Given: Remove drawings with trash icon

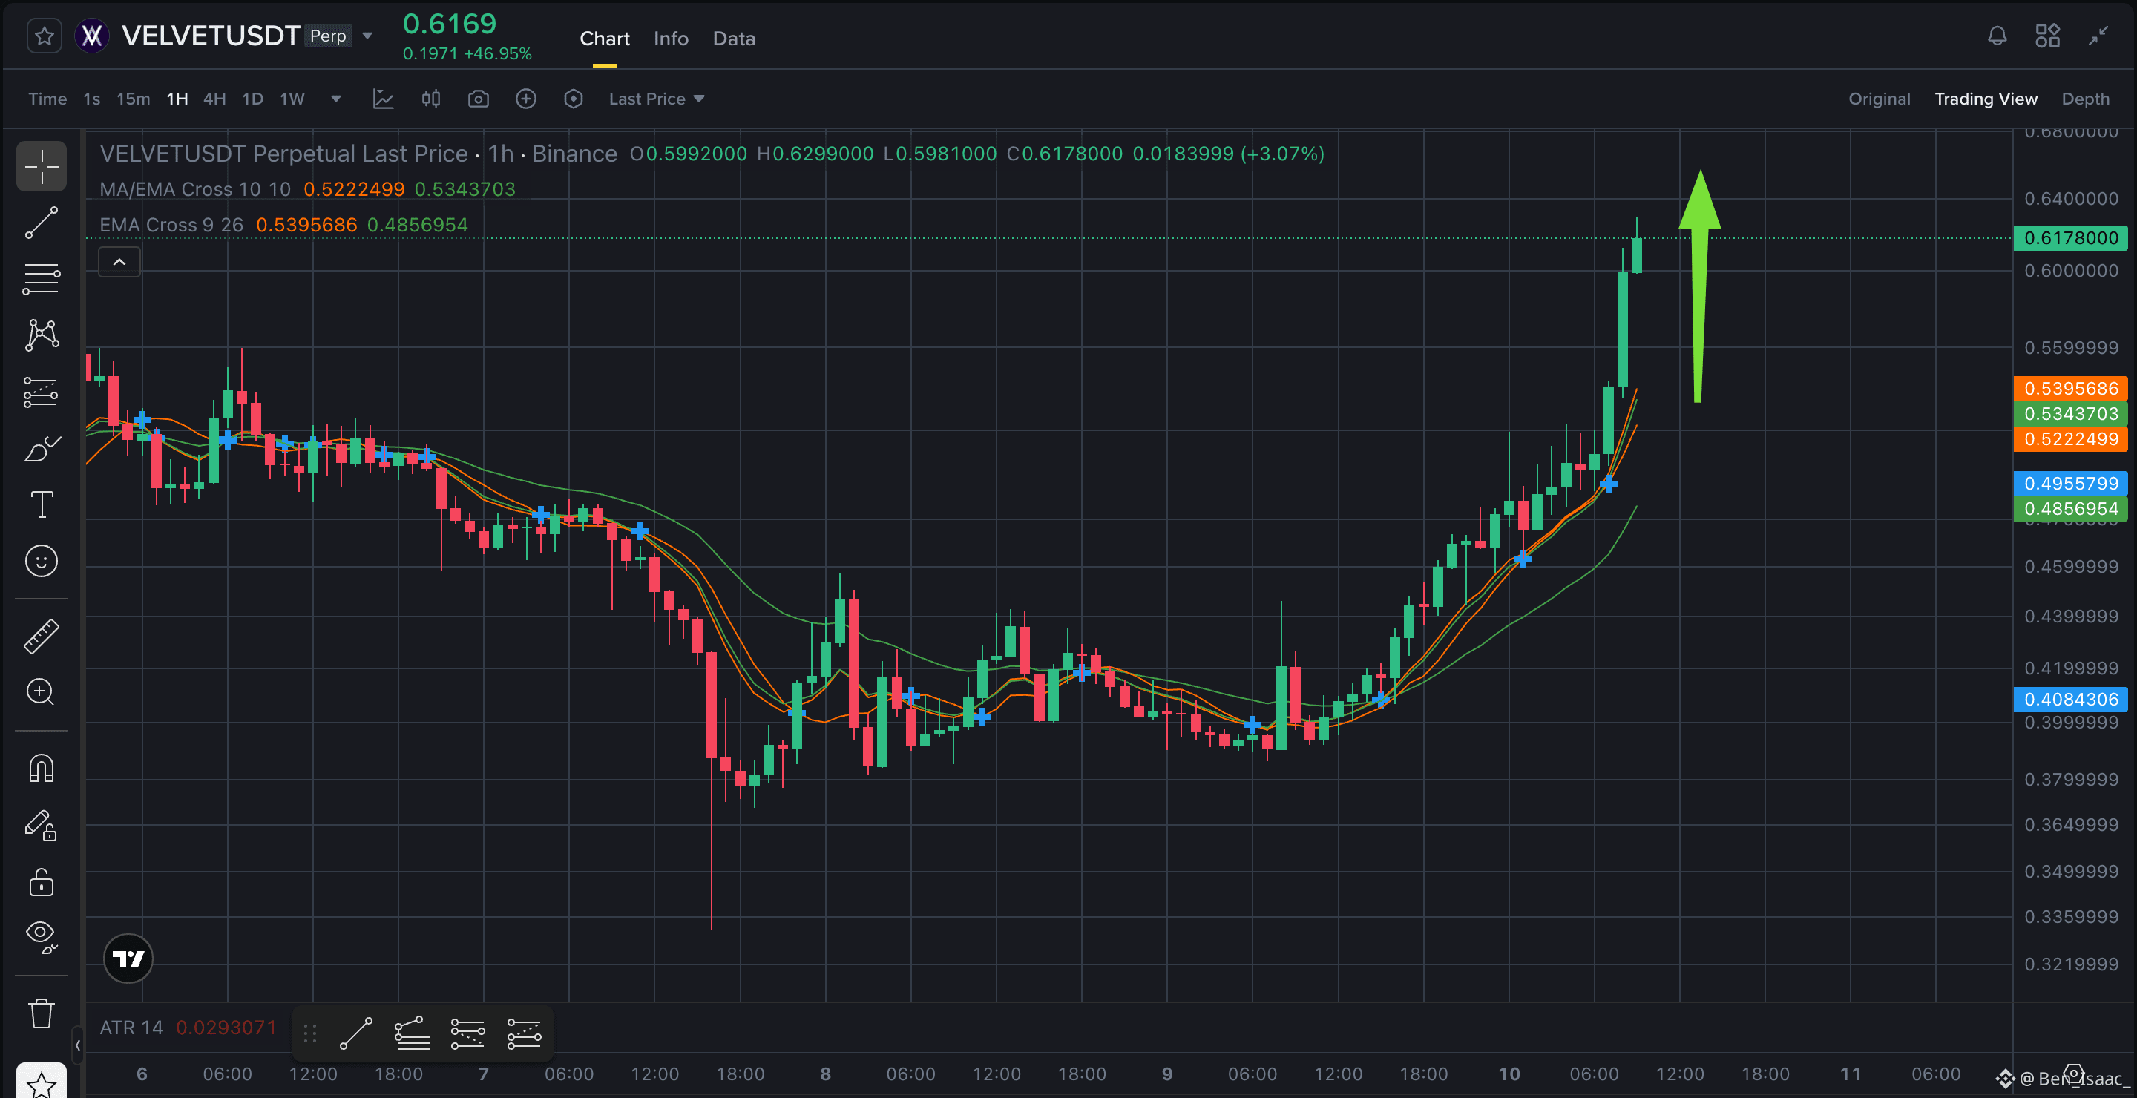Looking at the screenshot, I should [x=42, y=1013].
